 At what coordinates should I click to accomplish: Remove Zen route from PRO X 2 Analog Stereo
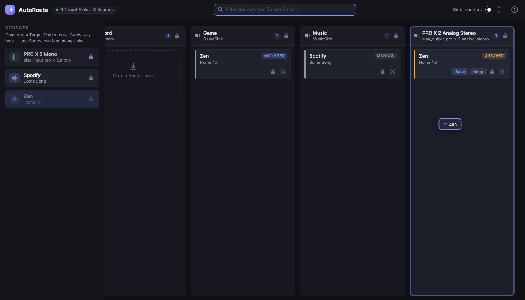502,72
